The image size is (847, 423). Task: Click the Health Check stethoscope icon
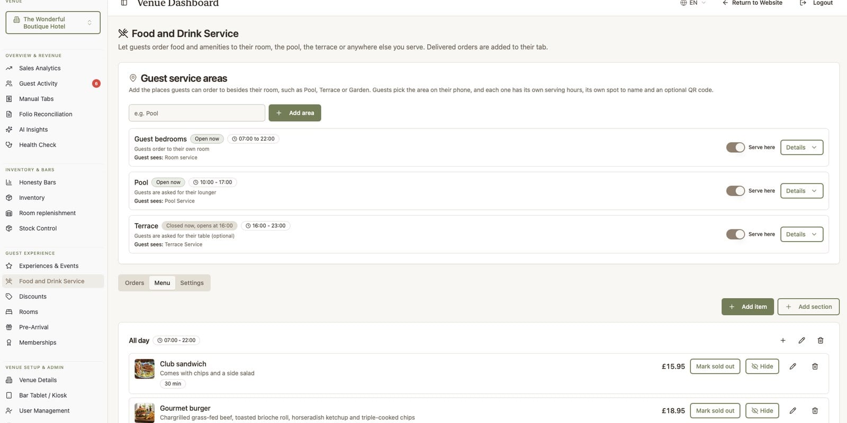click(x=9, y=145)
